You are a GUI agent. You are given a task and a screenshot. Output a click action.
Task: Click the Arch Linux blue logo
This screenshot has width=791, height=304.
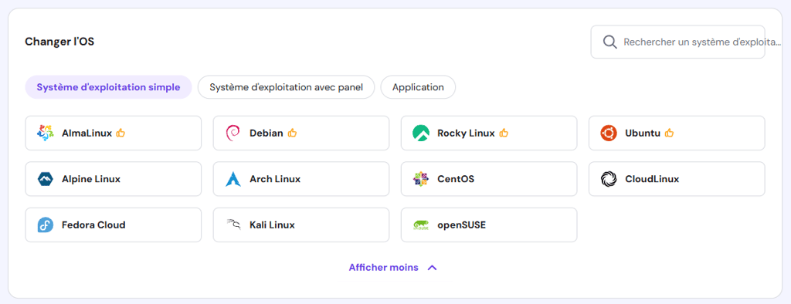tap(233, 179)
